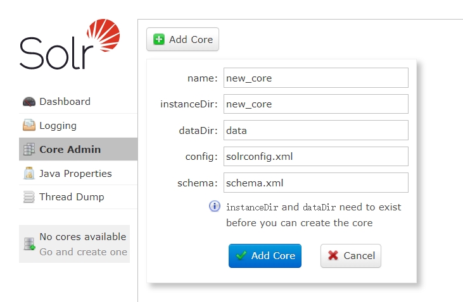Screen dimensions: 463x302
Task: Open Java Properties page
Action: point(79,173)
